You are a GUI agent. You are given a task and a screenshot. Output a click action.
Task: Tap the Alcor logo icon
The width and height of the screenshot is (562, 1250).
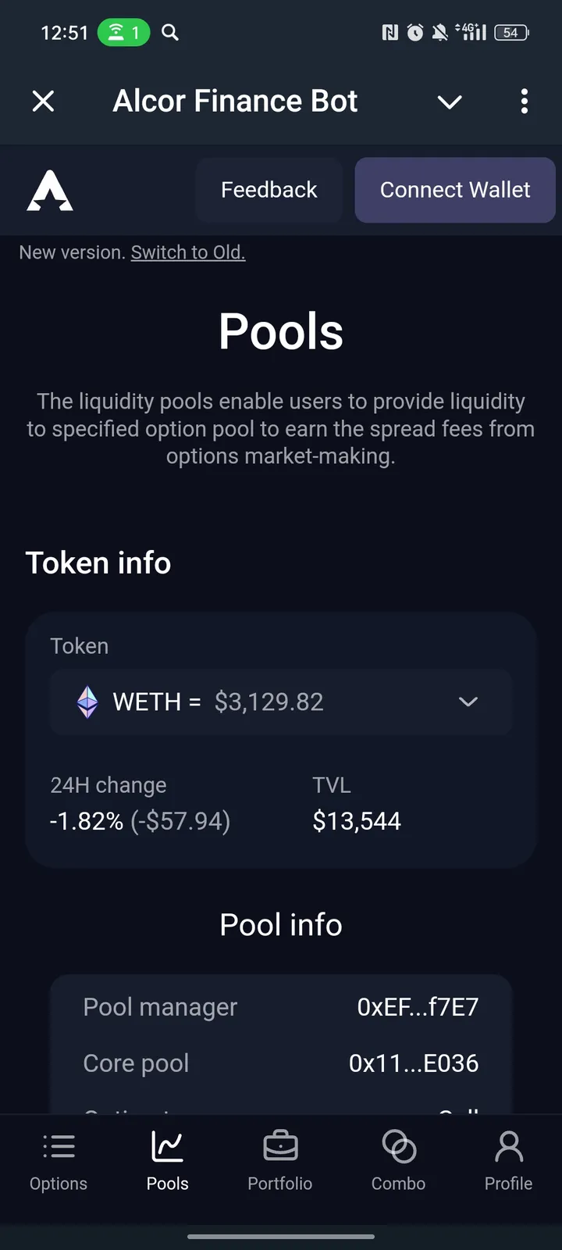[50, 191]
